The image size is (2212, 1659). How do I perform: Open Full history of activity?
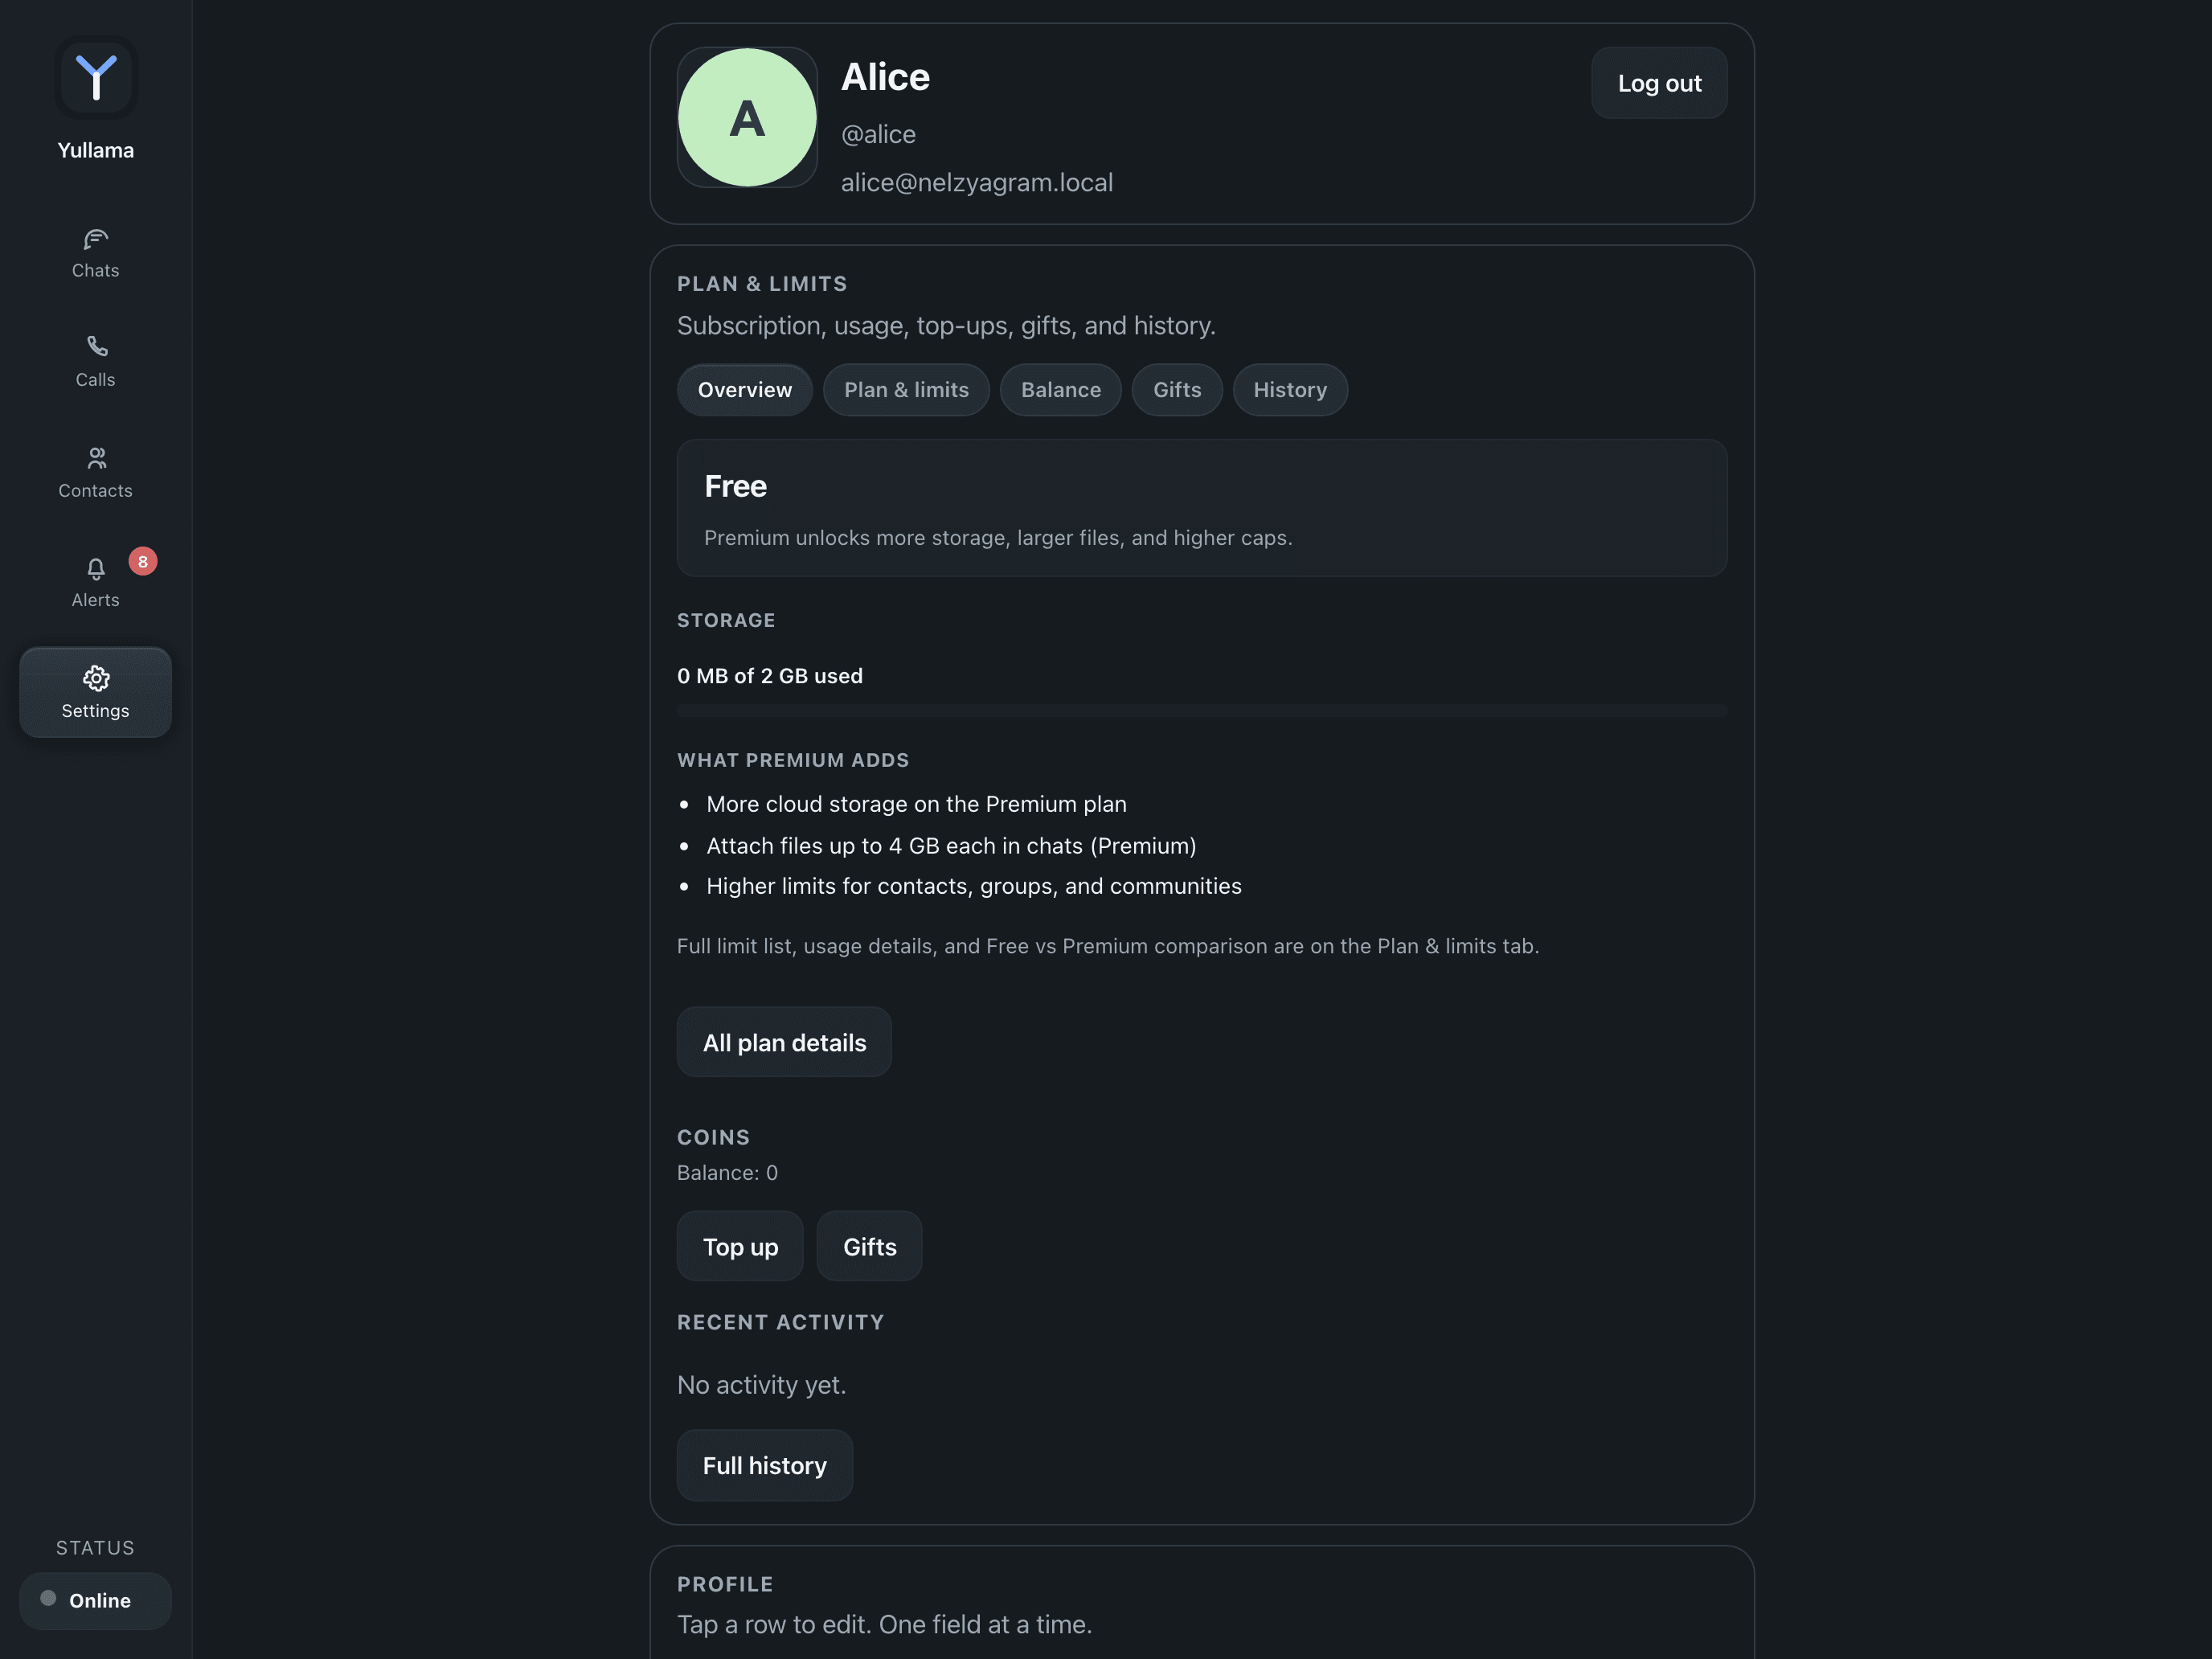(765, 1466)
